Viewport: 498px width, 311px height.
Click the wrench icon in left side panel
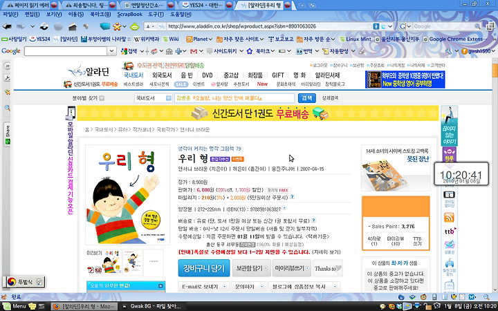(x=8, y=78)
